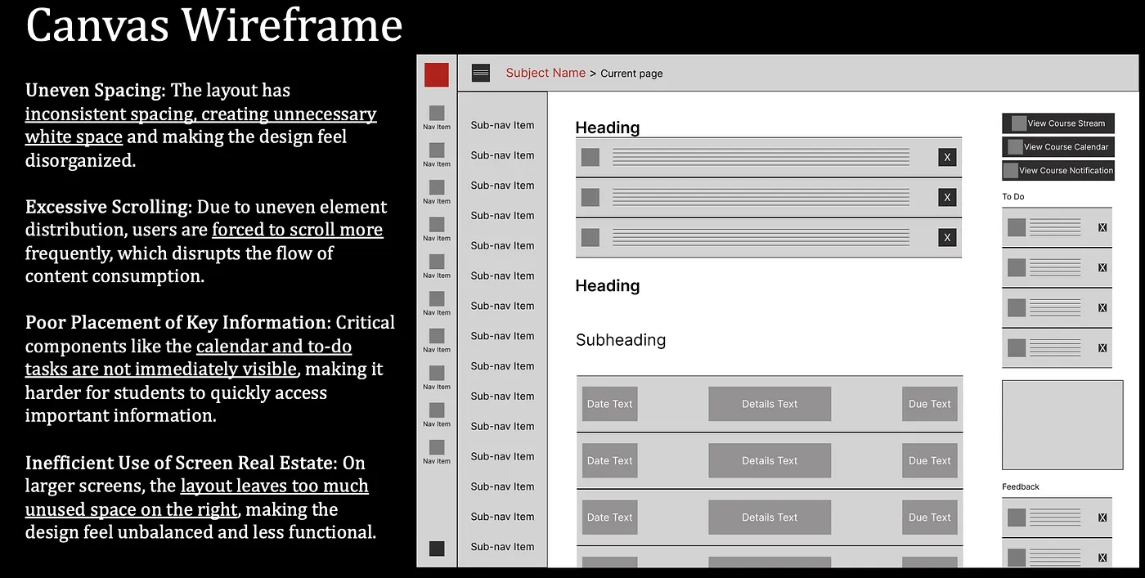Screen dimensions: 1145x578
Task: Click Date Text in the second table row
Action: [x=609, y=461]
